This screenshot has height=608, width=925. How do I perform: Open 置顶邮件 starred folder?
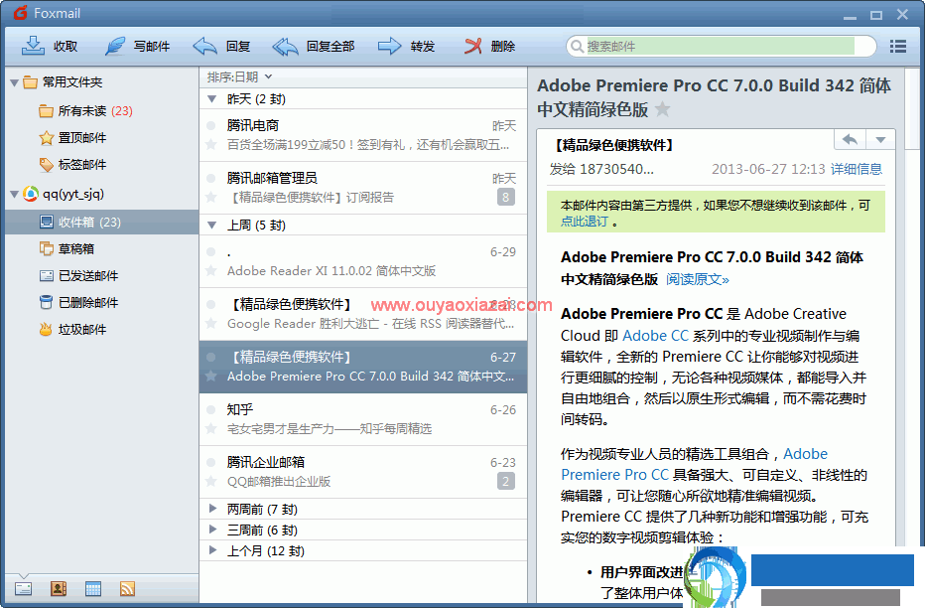[x=72, y=137]
